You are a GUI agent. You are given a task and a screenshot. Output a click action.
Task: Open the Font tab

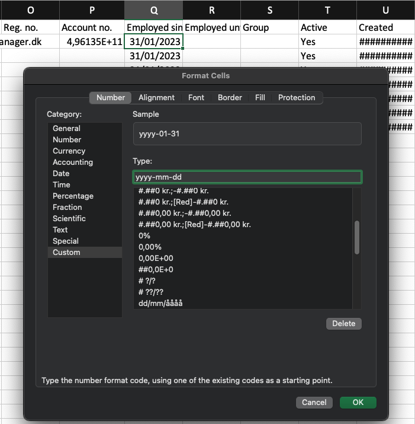point(196,97)
